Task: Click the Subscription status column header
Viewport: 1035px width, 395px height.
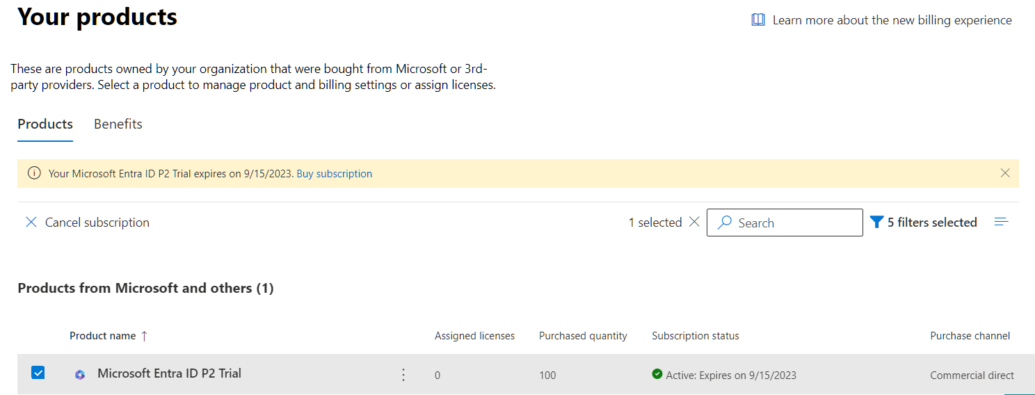Action: pos(696,336)
